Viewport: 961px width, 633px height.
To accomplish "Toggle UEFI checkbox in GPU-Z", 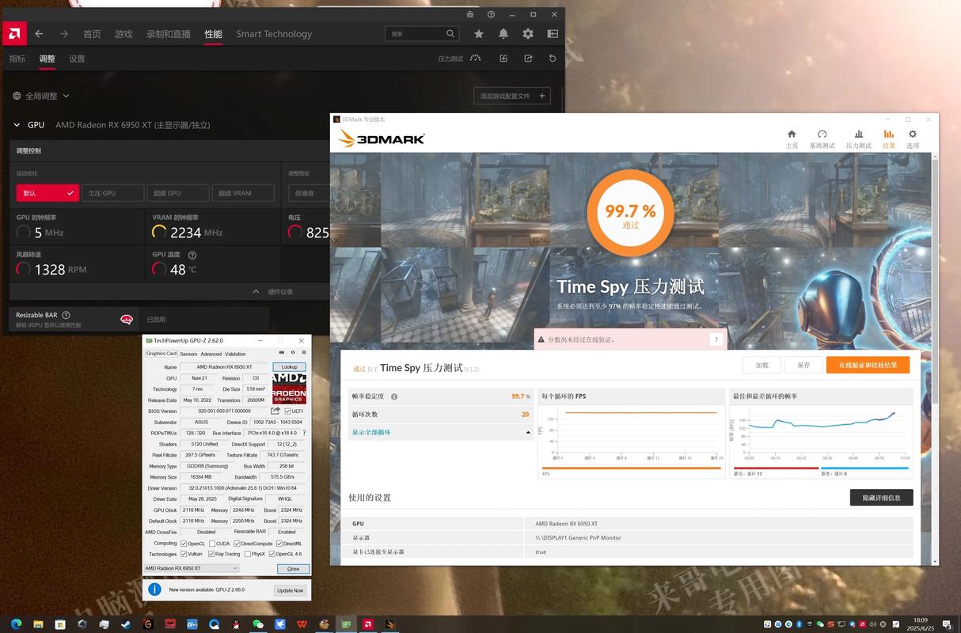I will coord(287,411).
